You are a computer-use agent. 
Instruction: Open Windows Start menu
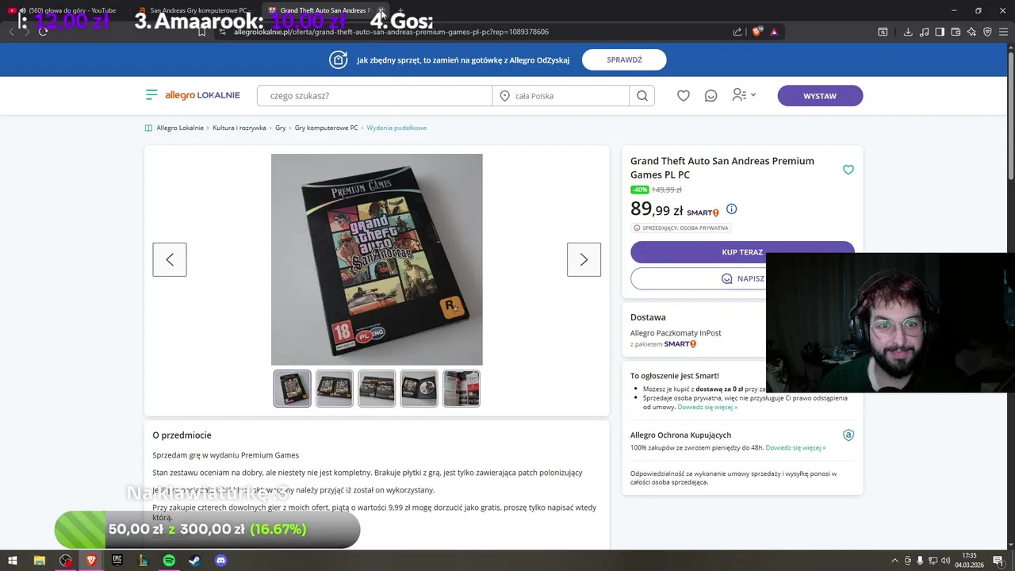pos(13,561)
